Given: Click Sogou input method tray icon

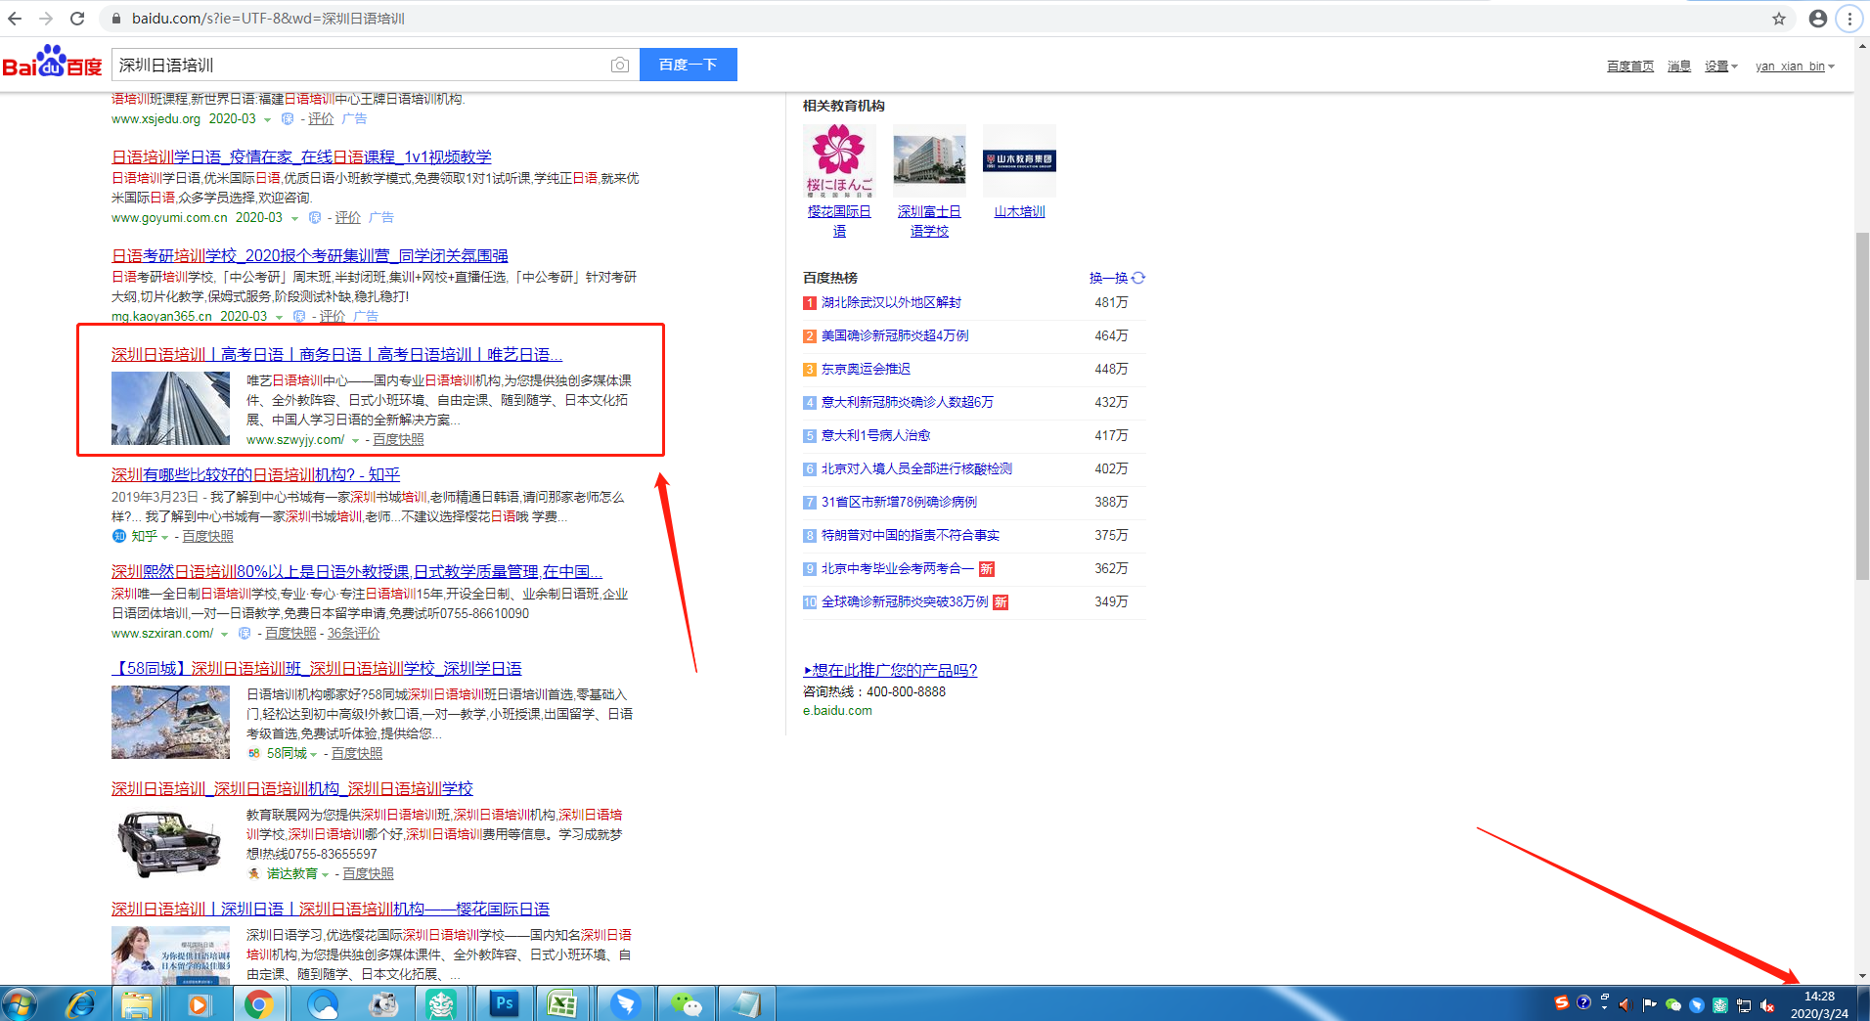Looking at the screenshot, I should pos(1562,1002).
